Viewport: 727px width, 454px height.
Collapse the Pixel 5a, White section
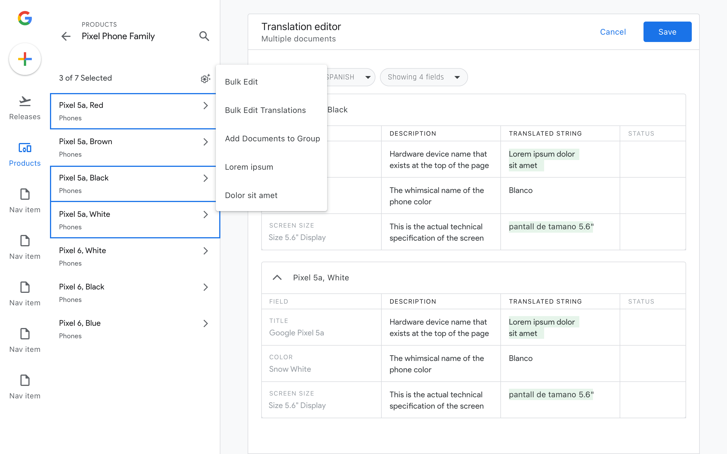tap(277, 278)
